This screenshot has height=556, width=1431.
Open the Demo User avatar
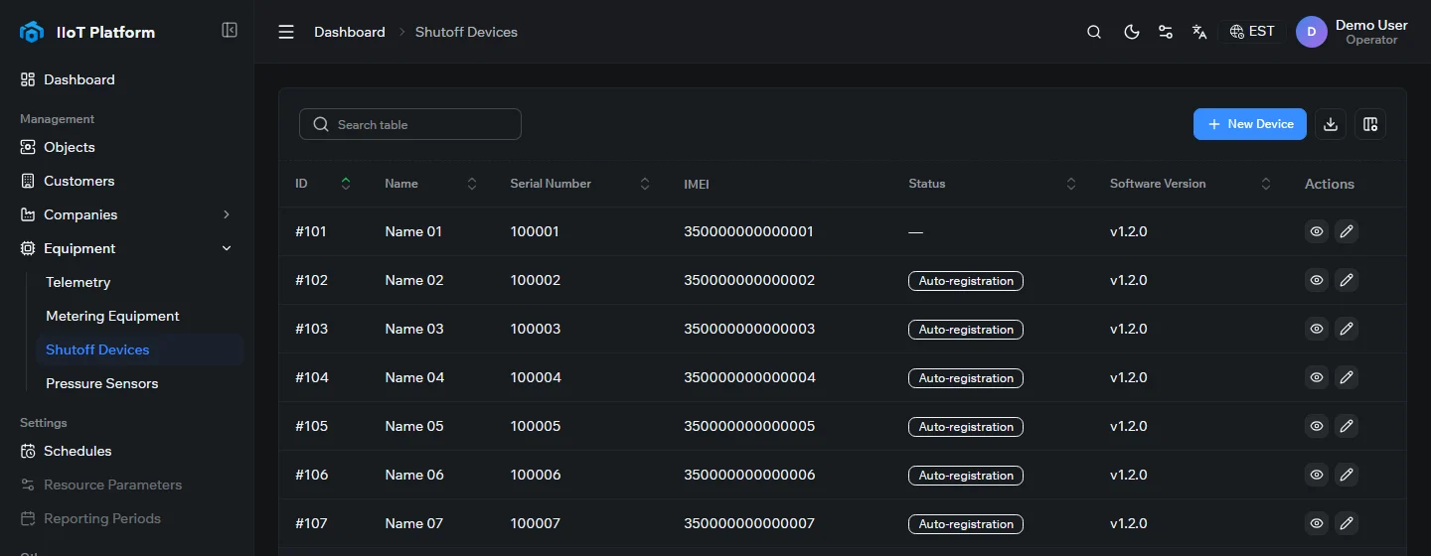tap(1312, 32)
